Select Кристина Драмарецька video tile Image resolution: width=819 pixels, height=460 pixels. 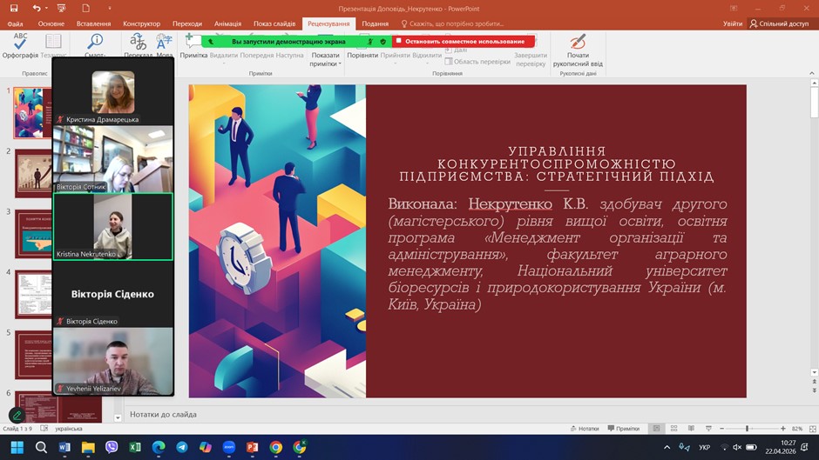point(112,92)
